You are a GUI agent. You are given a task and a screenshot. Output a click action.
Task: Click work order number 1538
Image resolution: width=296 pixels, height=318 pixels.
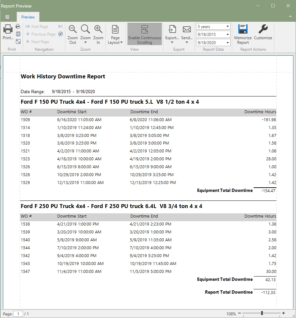pos(25,224)
